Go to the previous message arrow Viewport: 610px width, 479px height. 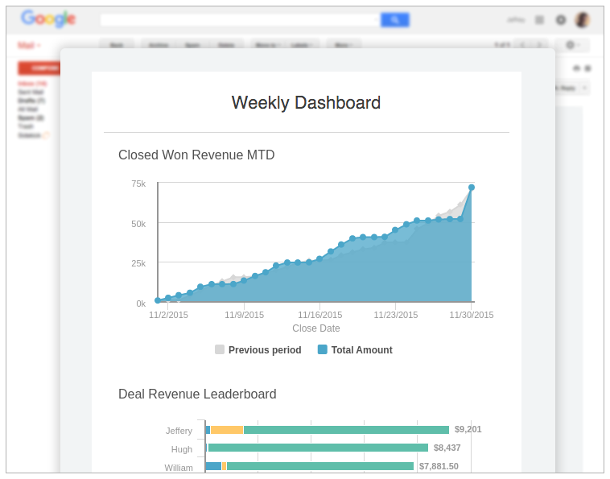click(x=522, y=45)
